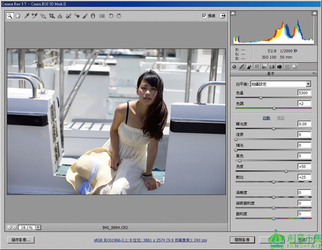The height and width of the screenshot is (250, 322).
Task: Click the 黑色 blacks slider handle
Action: pyautogui.click(x=240, y=161)
